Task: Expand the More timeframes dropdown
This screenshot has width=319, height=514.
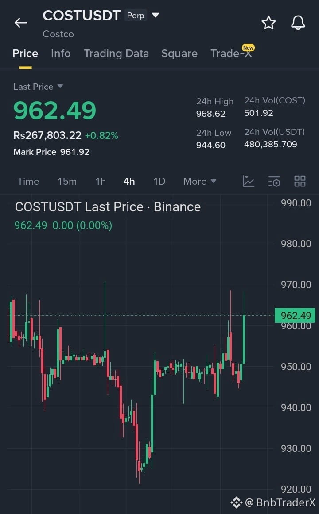Action: (200, 181)
